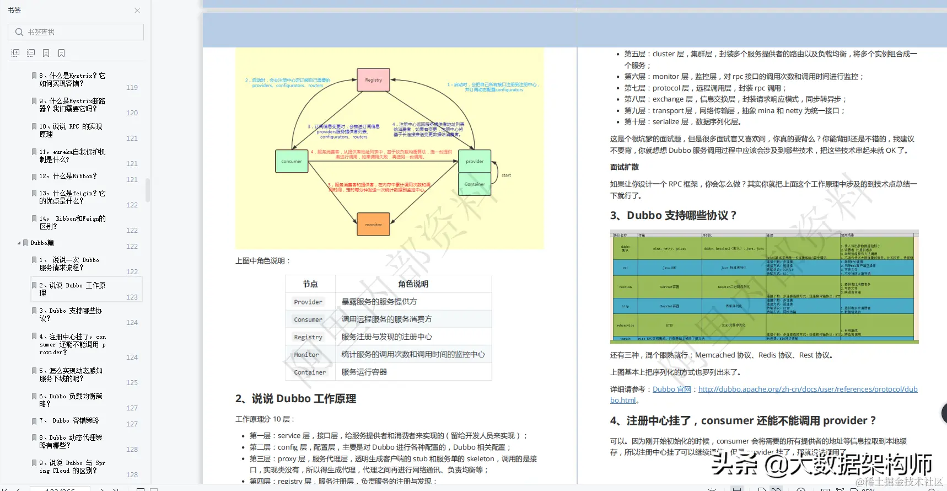This screenshot has width=947, height=491.
Task: Open bookmark 4、注册中心挂了
Action: pos(72,344)
